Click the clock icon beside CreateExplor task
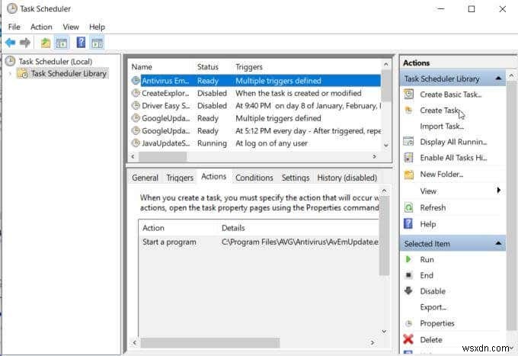Image resolution: width=518 pixels, height=356 pixels. pos(136,93)
